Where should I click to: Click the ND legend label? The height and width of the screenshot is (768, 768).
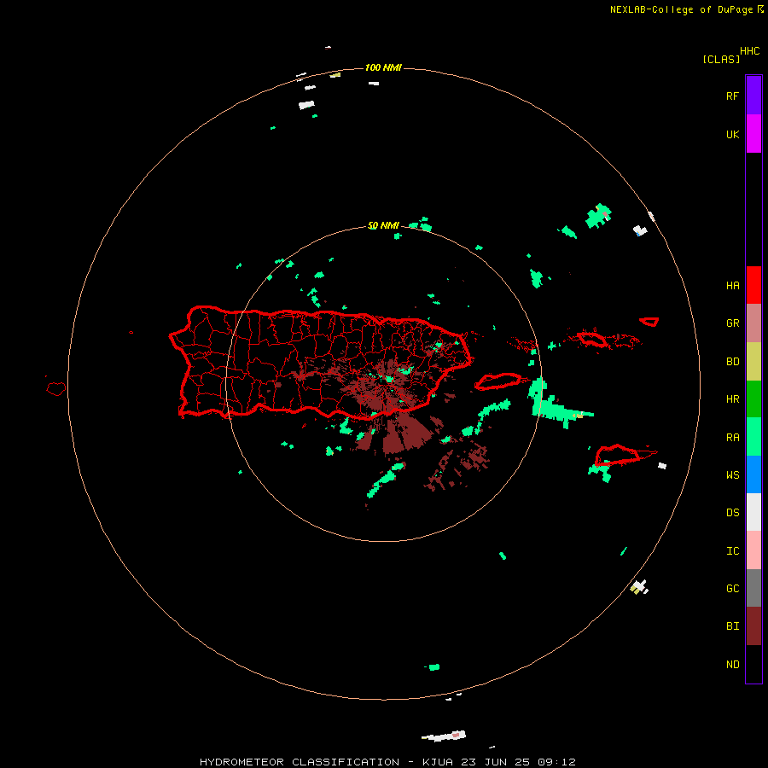point(732,665)
